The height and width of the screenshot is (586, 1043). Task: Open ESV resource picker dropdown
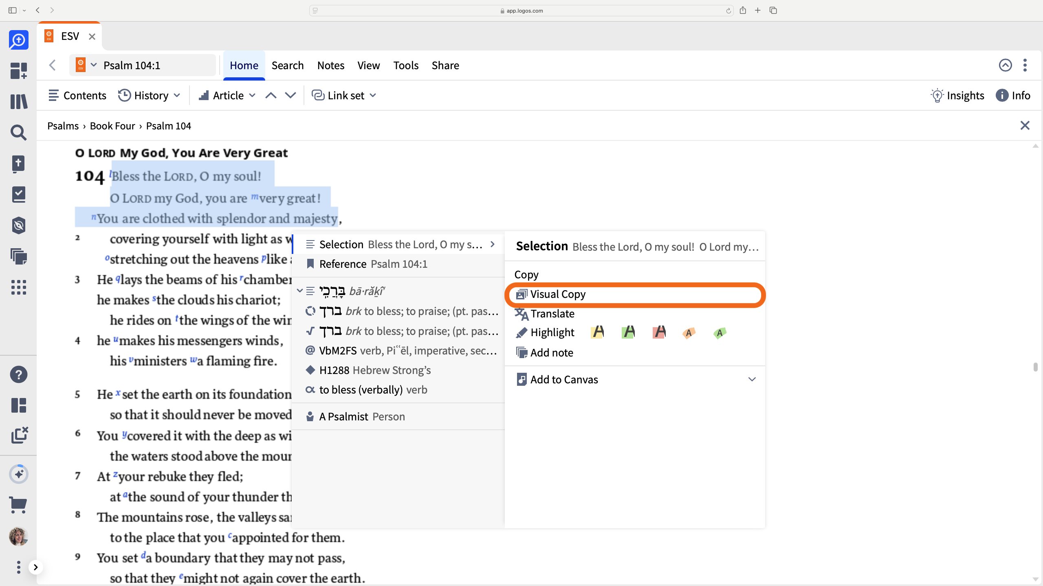coord(86,65)
